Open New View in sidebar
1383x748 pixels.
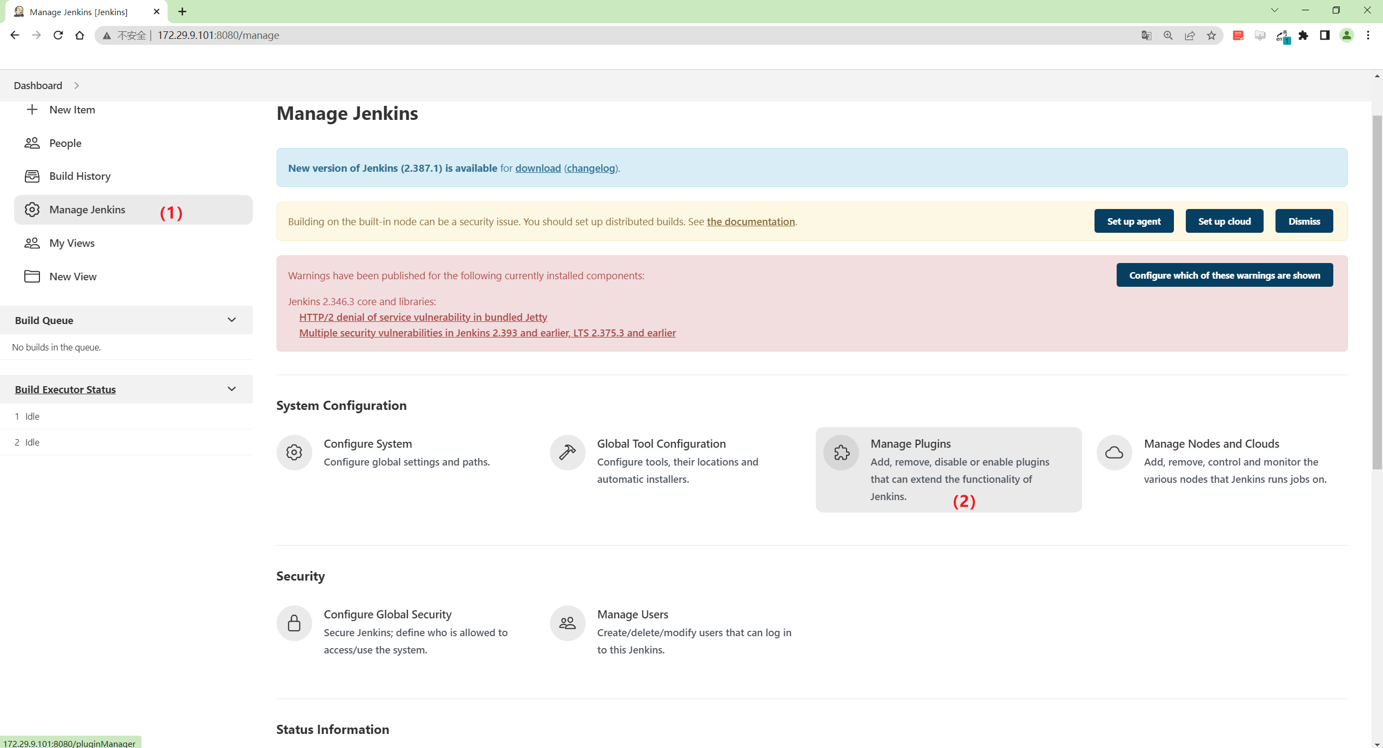(133, 277)
